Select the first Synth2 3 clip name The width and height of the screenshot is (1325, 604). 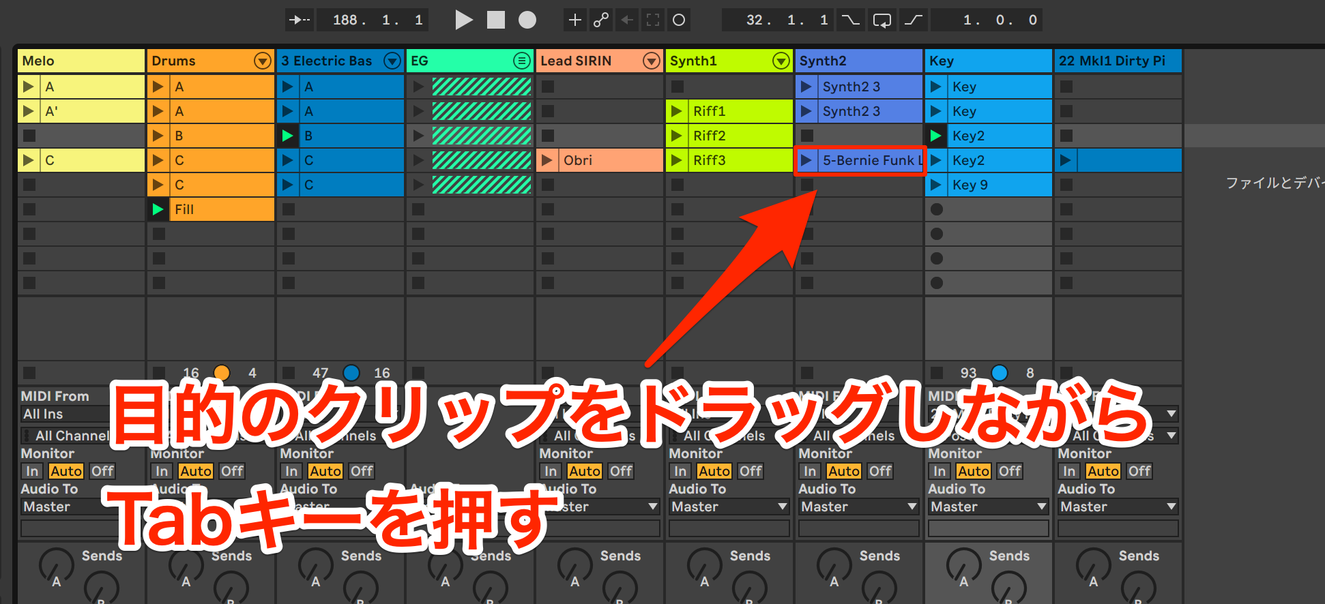coord(851,87)
